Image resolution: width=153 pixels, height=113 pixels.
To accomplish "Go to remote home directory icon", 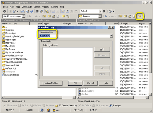I will 130,16.
